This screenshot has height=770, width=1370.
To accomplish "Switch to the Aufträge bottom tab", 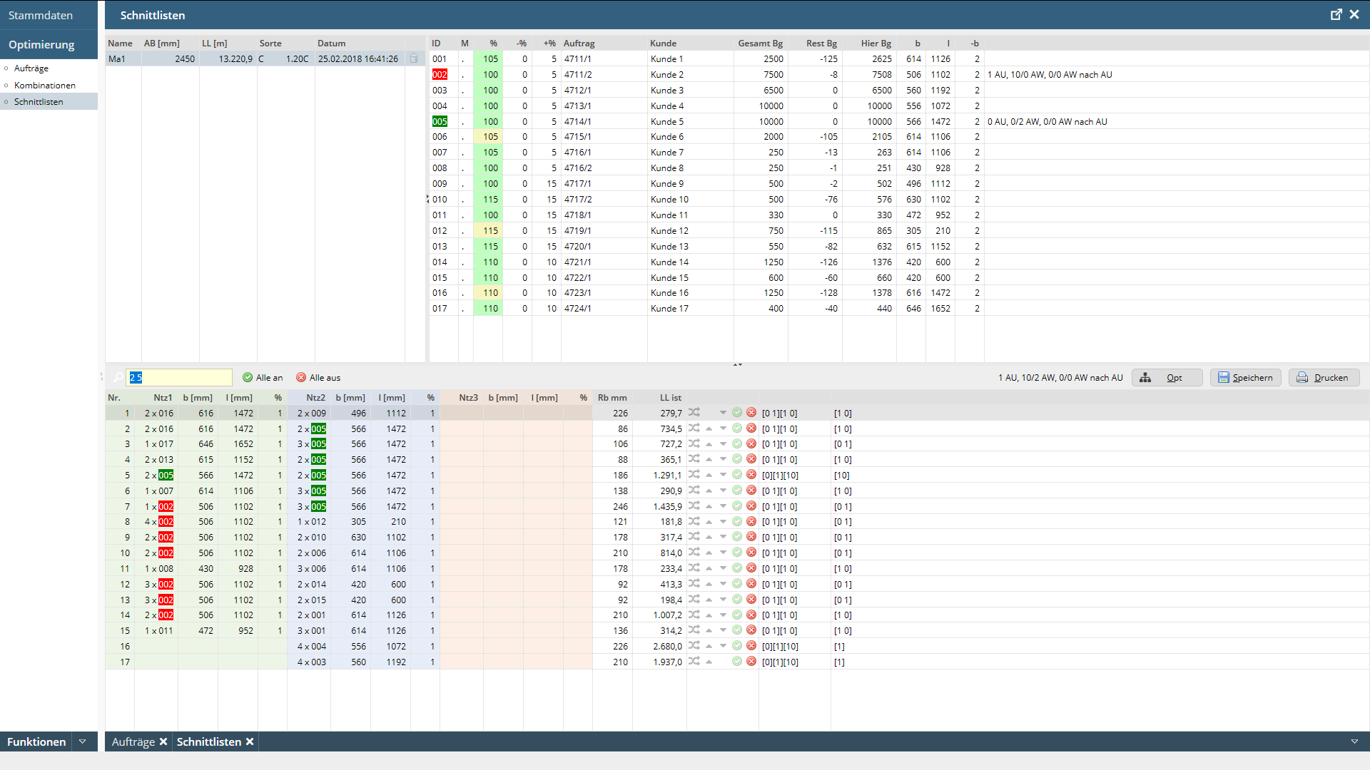I will (x=133, y=741).
